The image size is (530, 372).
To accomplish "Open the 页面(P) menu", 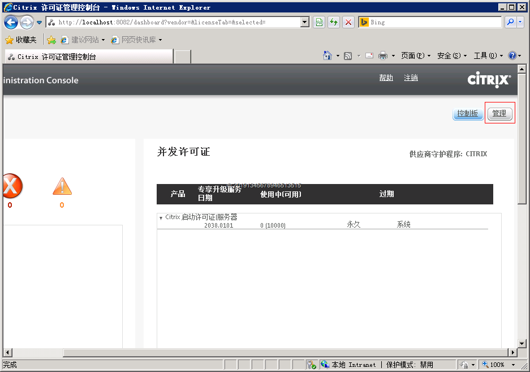I will pyautogui.click(x=415, y=55).
